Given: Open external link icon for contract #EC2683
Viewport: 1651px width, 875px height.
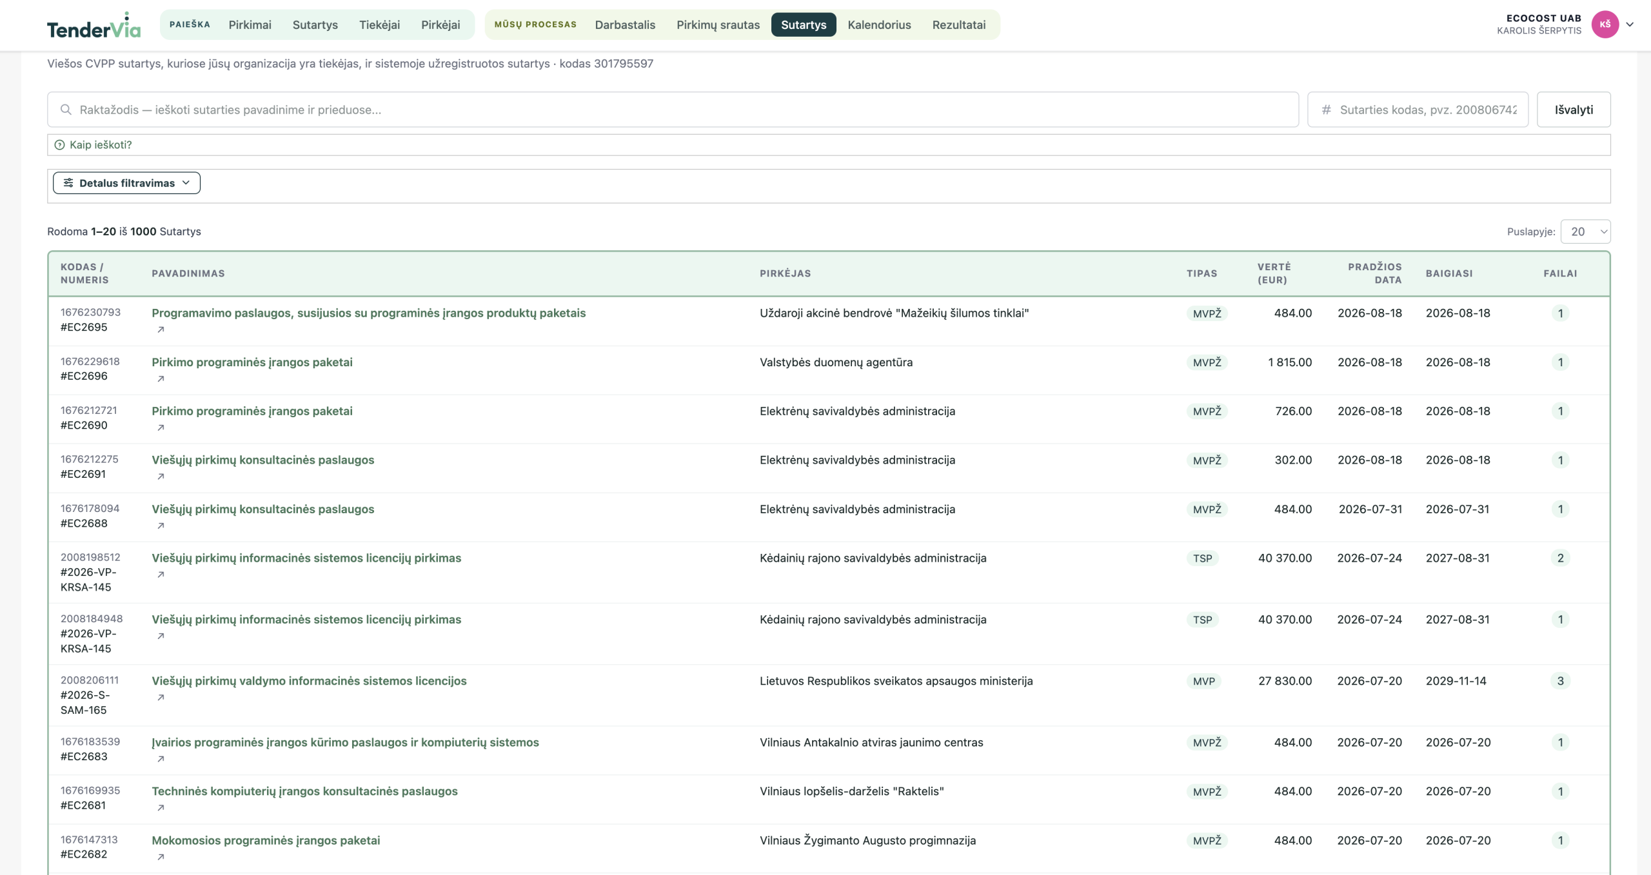Looking at the screenshot, I should pos(161,759).
